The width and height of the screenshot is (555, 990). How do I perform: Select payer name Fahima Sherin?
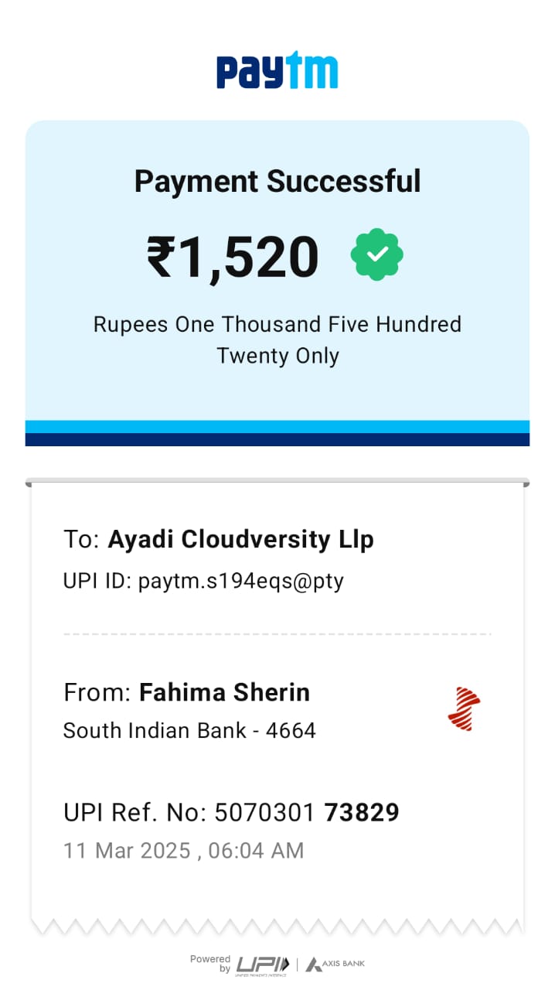[224, 692]
